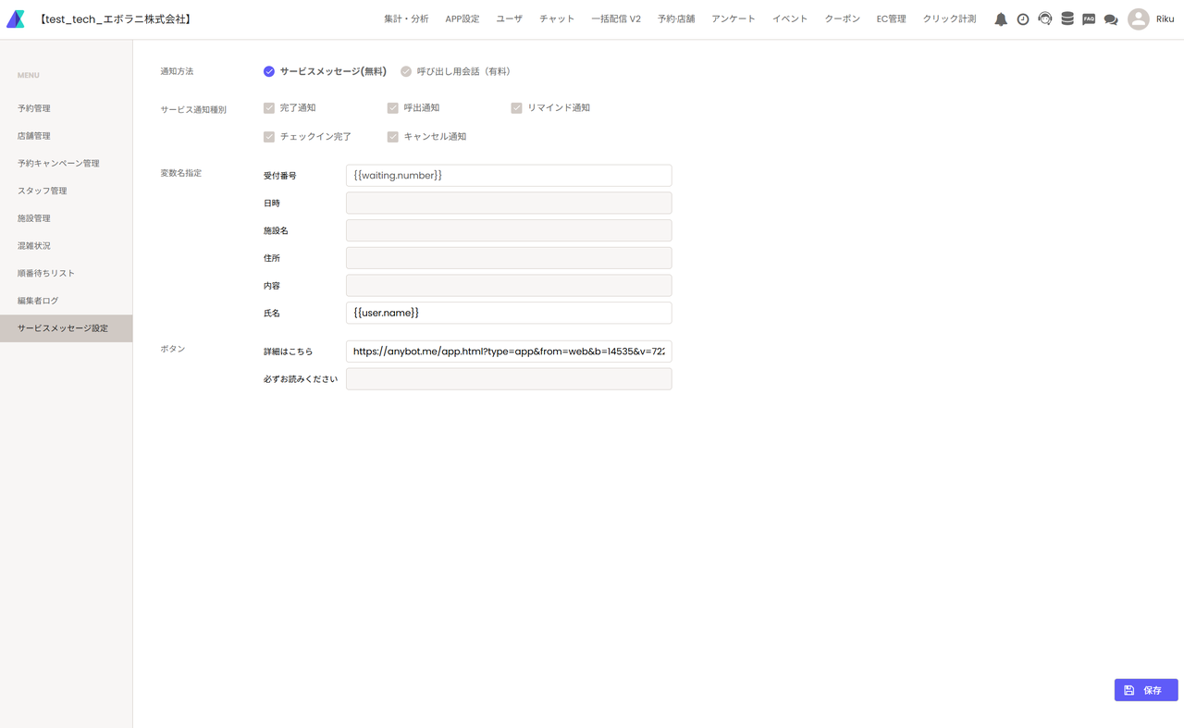
Task: Click the 受付番号 input field
Action: point(509,176)
